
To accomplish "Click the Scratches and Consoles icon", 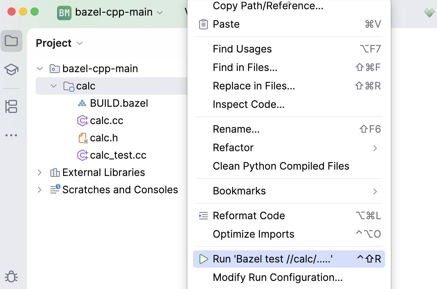I will tap(55, 189).
